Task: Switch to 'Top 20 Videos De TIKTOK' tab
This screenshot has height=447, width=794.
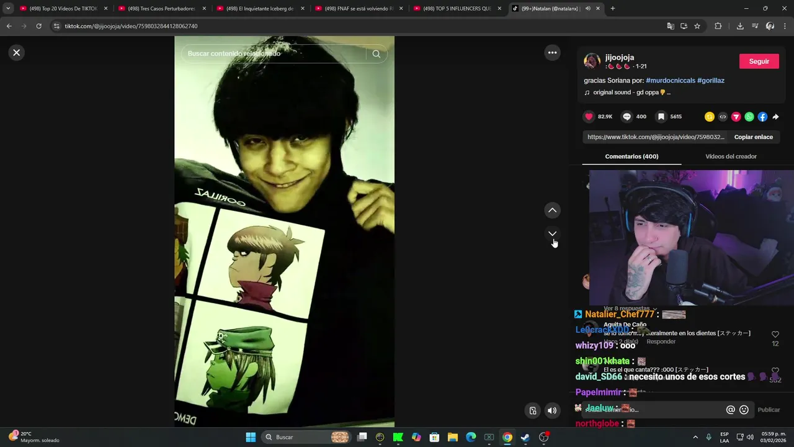Action: [64, 9]
